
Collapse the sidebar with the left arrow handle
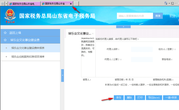(x=62, y=75)
